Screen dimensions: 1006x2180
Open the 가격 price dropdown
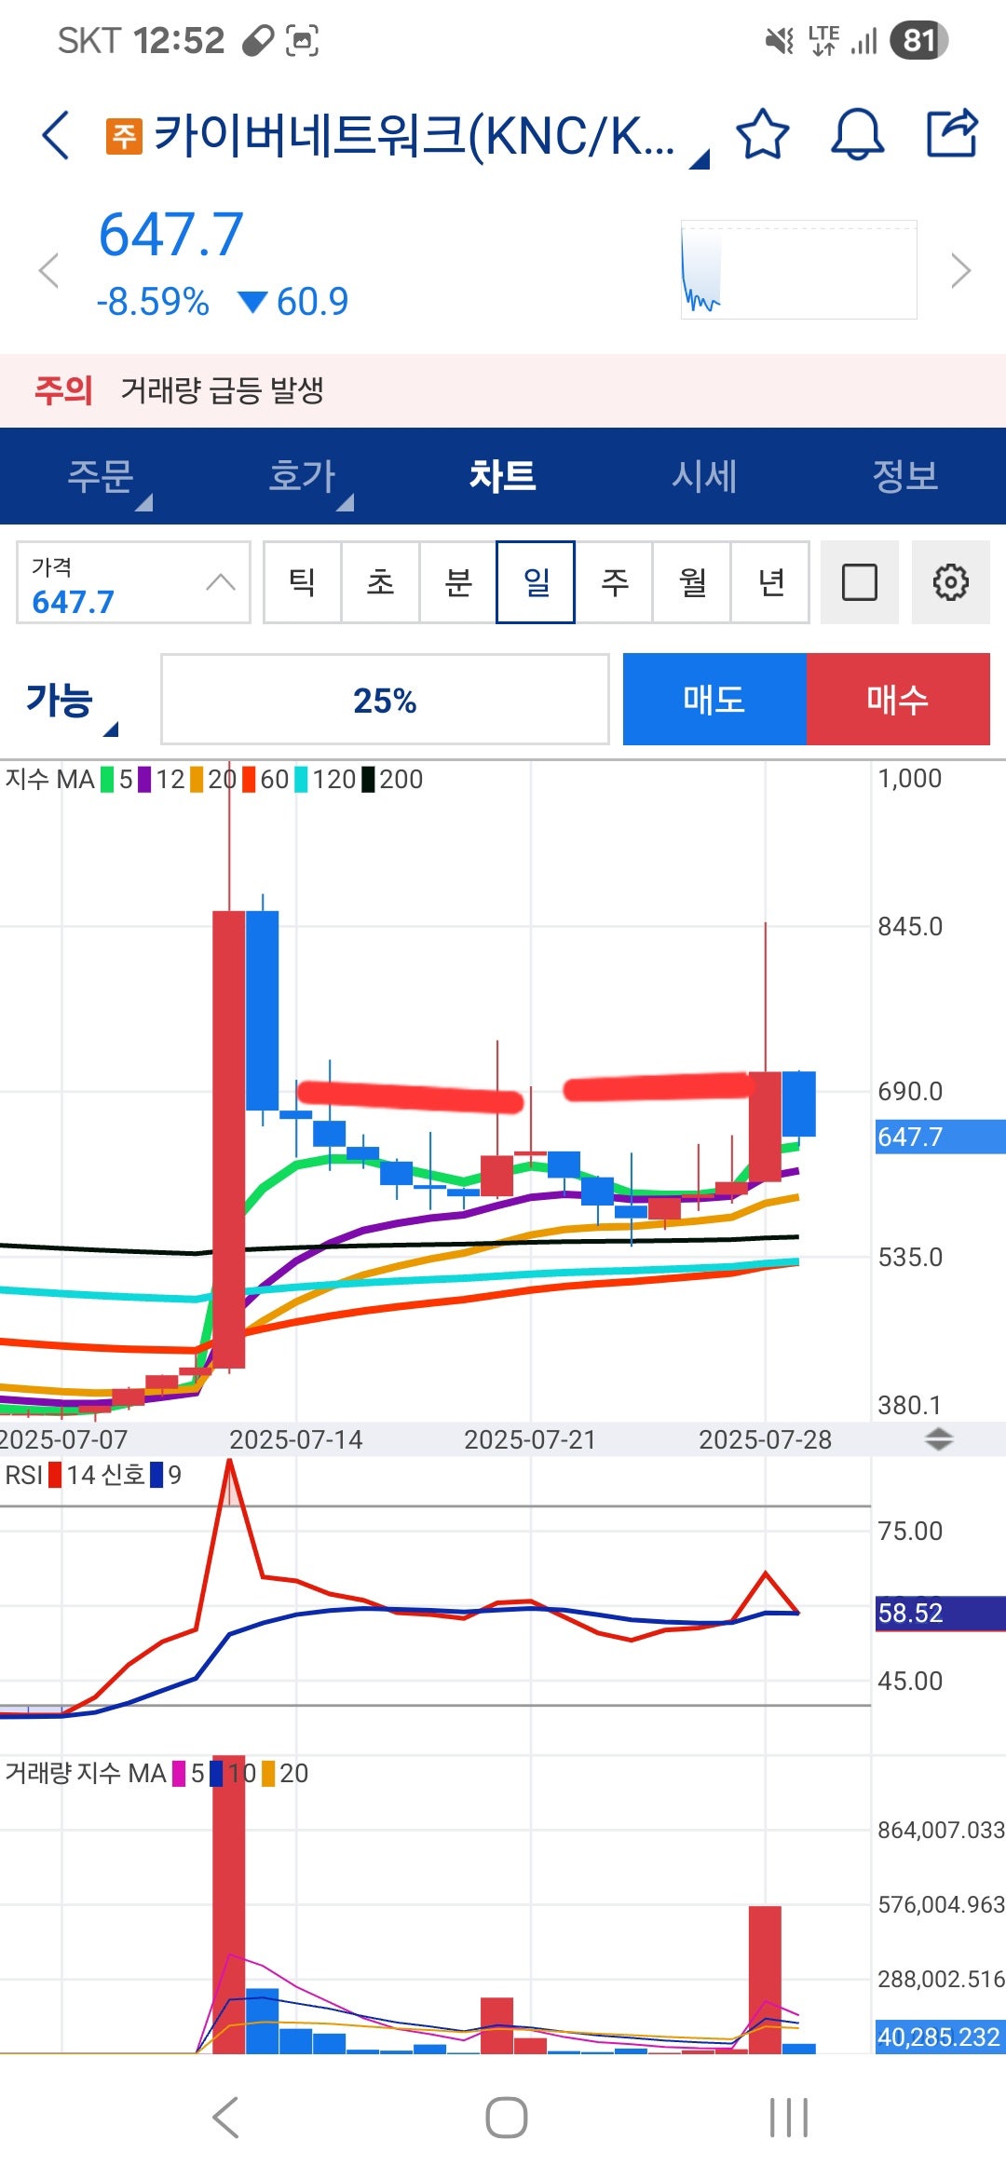[133, 582]
